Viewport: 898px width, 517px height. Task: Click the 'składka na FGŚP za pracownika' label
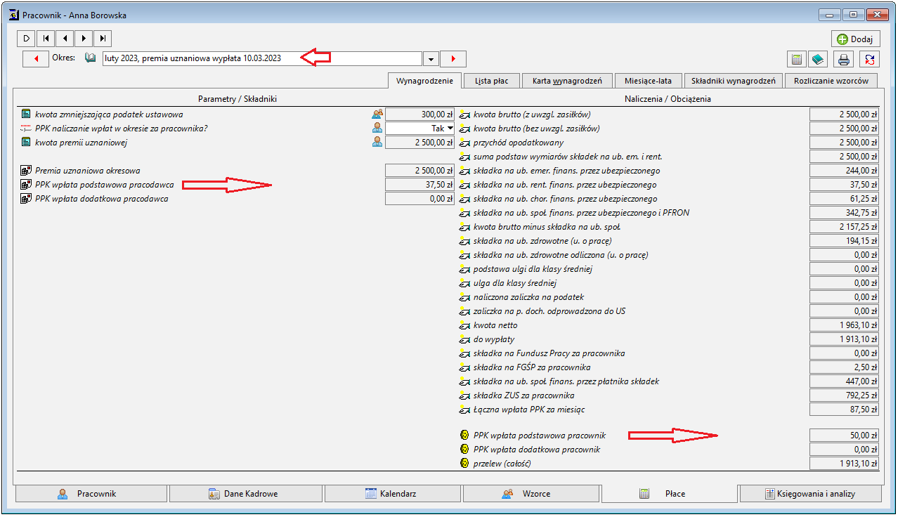pos(532,367)
